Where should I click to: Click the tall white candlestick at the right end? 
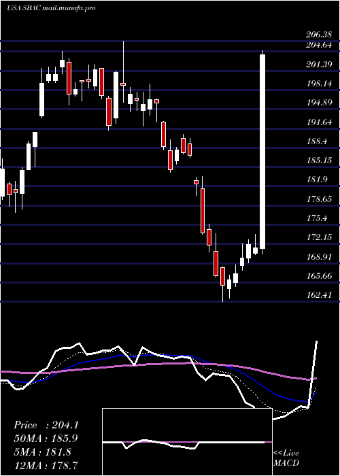pos(262,152)
